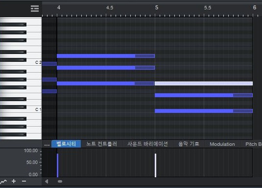262x188 pixels.
Task: Click the left scroll arrow
Action: point(47,181)
